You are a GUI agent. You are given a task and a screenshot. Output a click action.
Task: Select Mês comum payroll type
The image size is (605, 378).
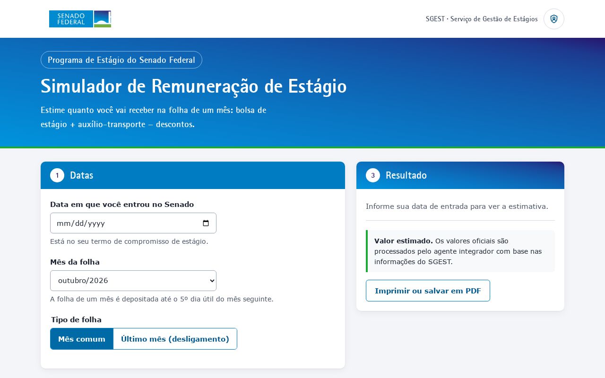point(82,339)
